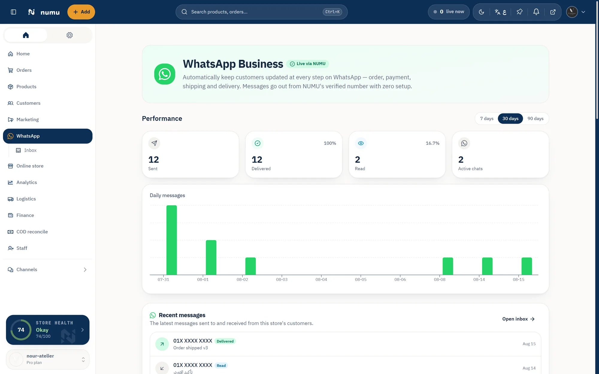Select the 90 days range
Screen dimensions: 599x374
click(536, 119)
